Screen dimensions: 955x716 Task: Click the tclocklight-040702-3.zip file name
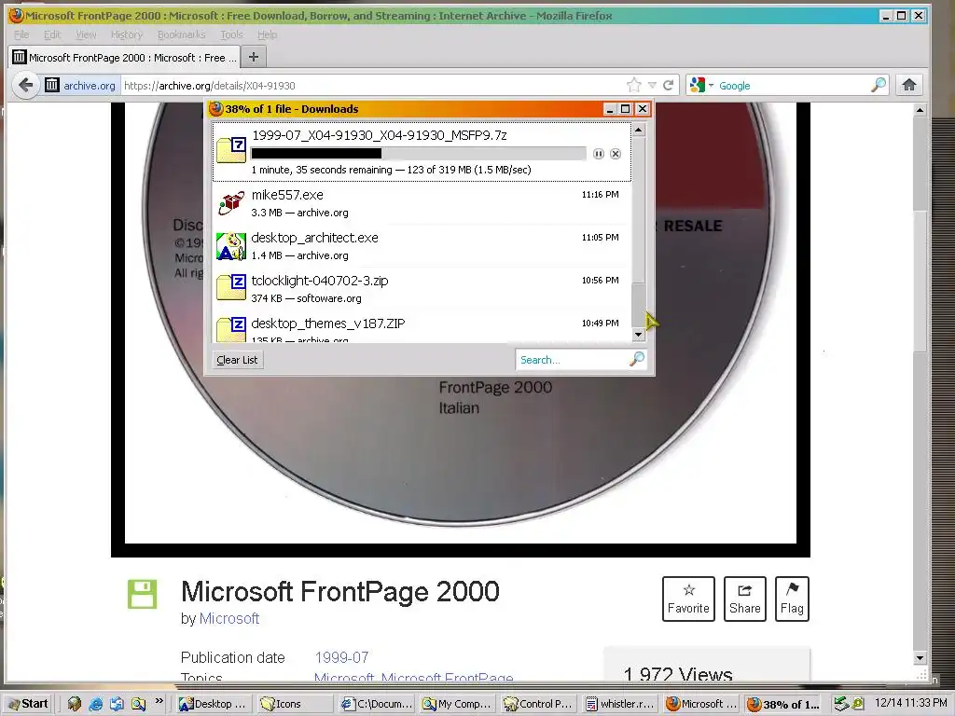point(320,281)
